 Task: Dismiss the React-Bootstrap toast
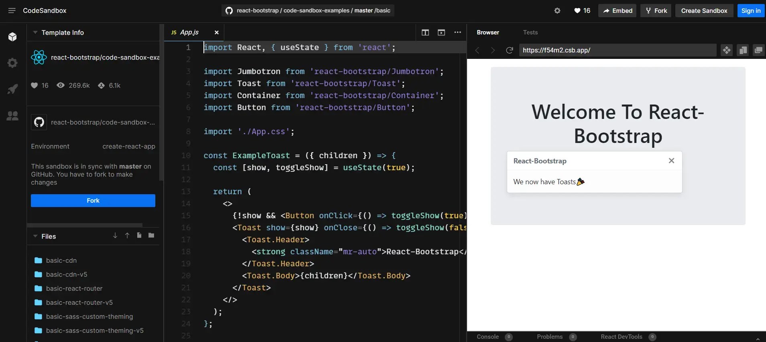coord(671,161)
